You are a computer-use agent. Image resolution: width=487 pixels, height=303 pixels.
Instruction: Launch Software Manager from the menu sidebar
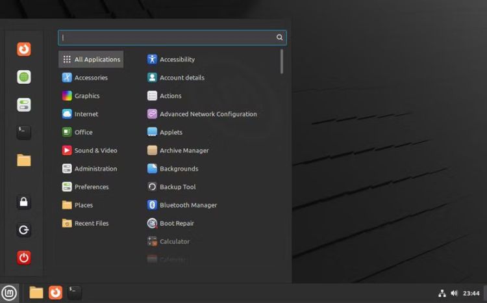(24, 77)
